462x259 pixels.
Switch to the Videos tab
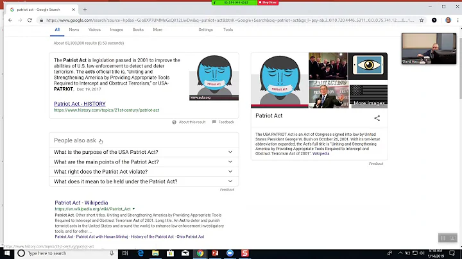(94, 29)
